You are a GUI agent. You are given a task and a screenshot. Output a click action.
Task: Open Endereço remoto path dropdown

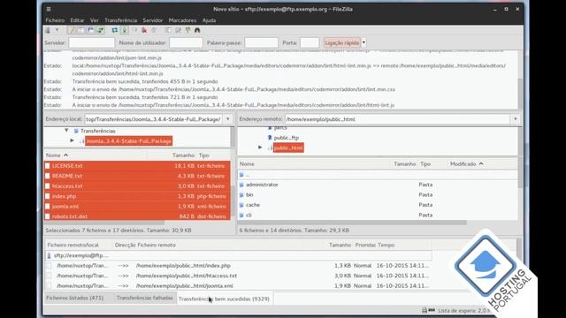[515, 119]
